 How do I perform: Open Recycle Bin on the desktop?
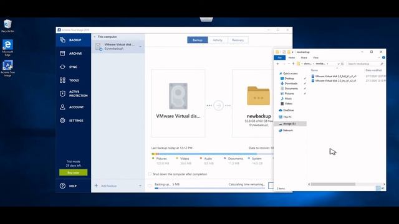7,26
